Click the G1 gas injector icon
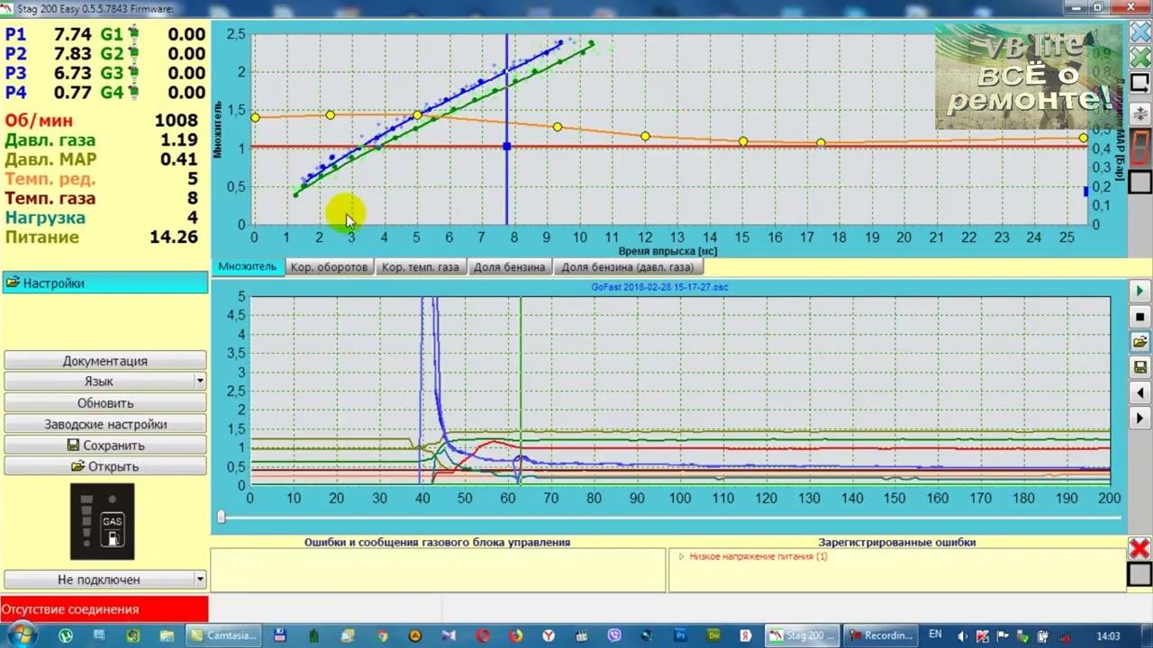Image resolution: width=1153 pixels, height=648 pixels. [133, 34]
